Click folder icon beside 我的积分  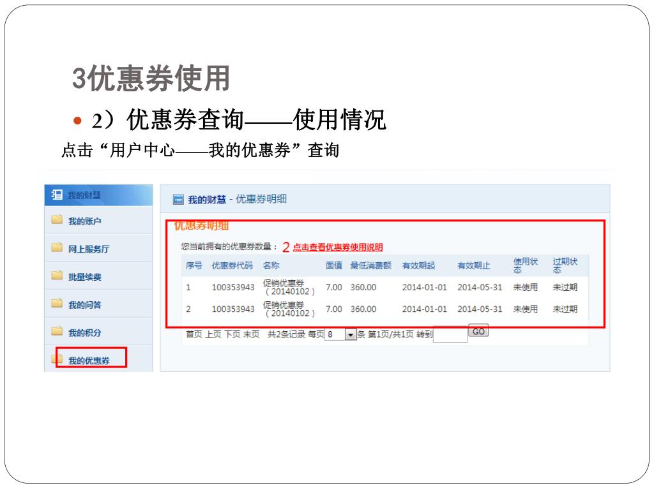point(57,331)
